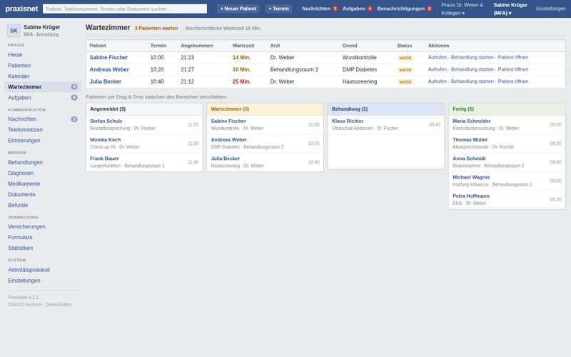Click the SK user avatar in sidebar

pyautogui.click(x=14, y=31)
